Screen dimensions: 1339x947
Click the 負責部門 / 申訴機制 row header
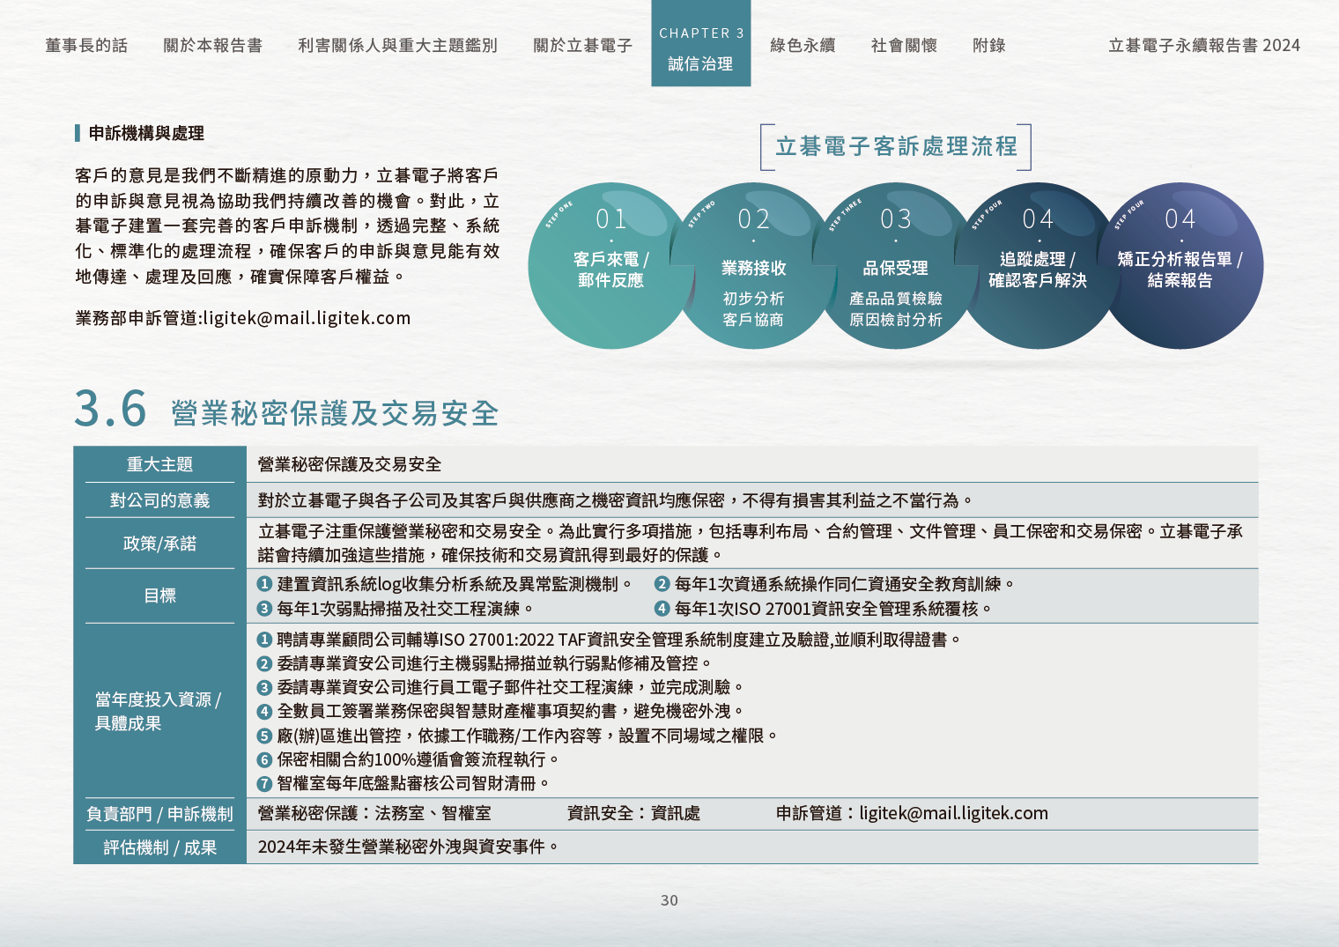[159, 814]
